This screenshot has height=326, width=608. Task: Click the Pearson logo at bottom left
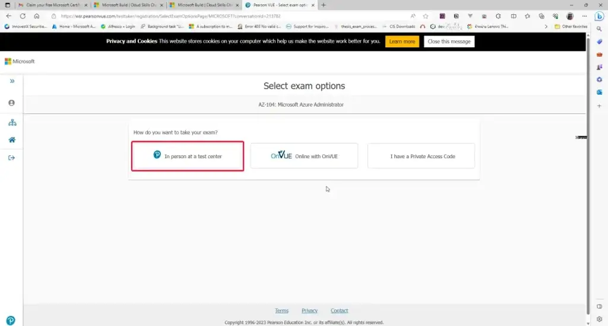(x=11, y=320)
